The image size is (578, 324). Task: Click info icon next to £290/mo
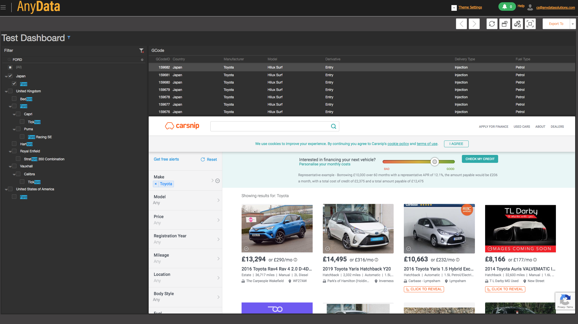click(295, 260)
